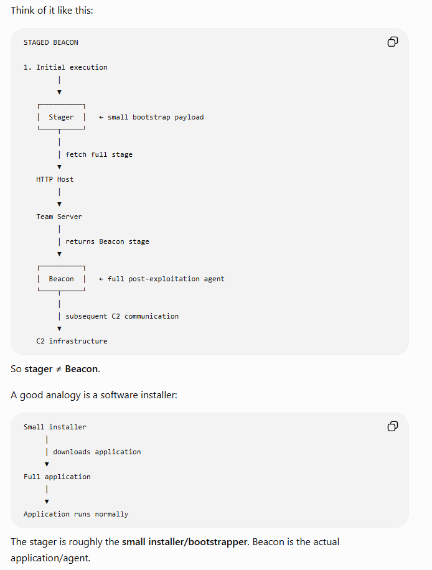Click 'A good analogy is a software installer' sentence
432x570 pixels.
94,395
